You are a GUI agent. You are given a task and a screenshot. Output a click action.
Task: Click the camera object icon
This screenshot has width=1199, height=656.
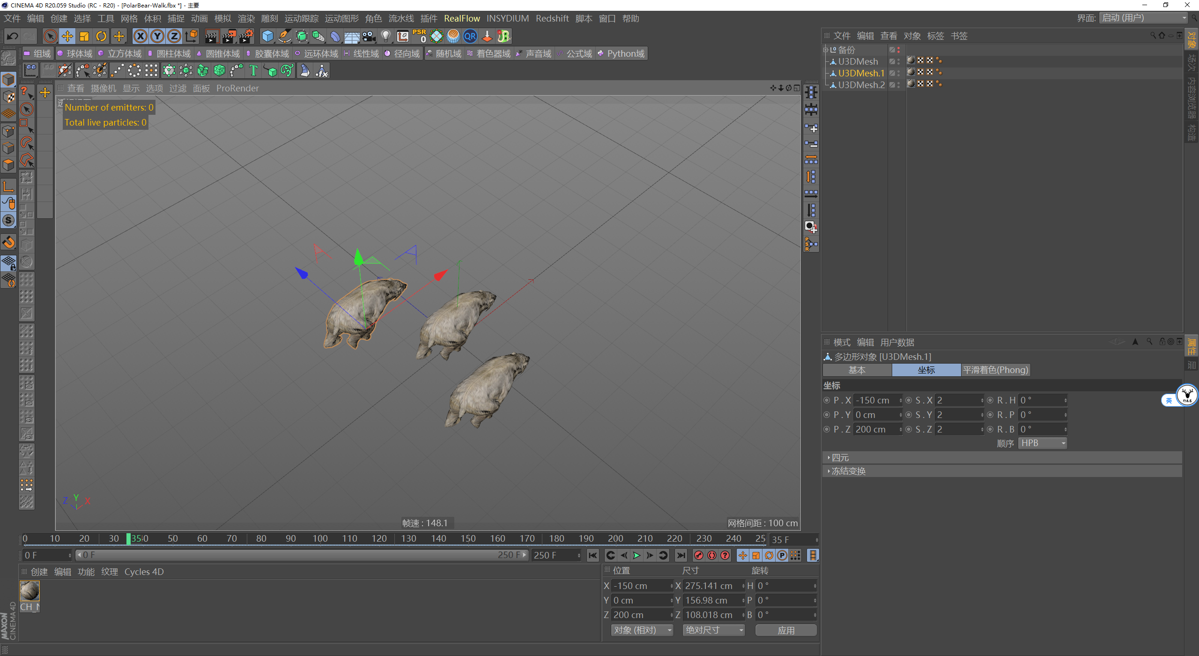pyautogui.click(x=369, y=36)
